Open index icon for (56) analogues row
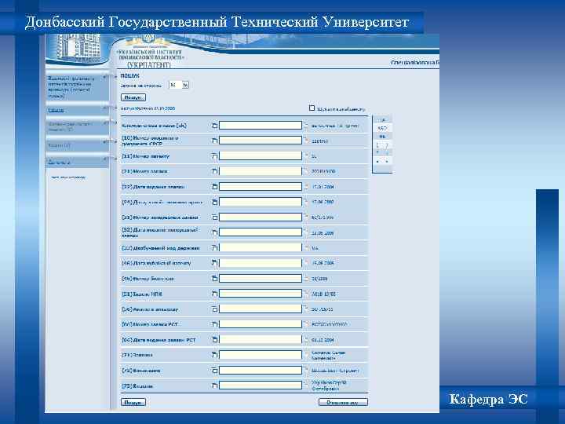This screenshot has height=424, width=565. (x=215, y=309)
